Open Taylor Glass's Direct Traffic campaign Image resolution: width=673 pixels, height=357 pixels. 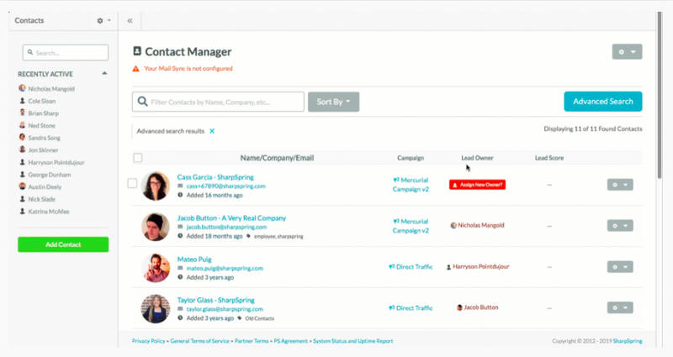411,307
